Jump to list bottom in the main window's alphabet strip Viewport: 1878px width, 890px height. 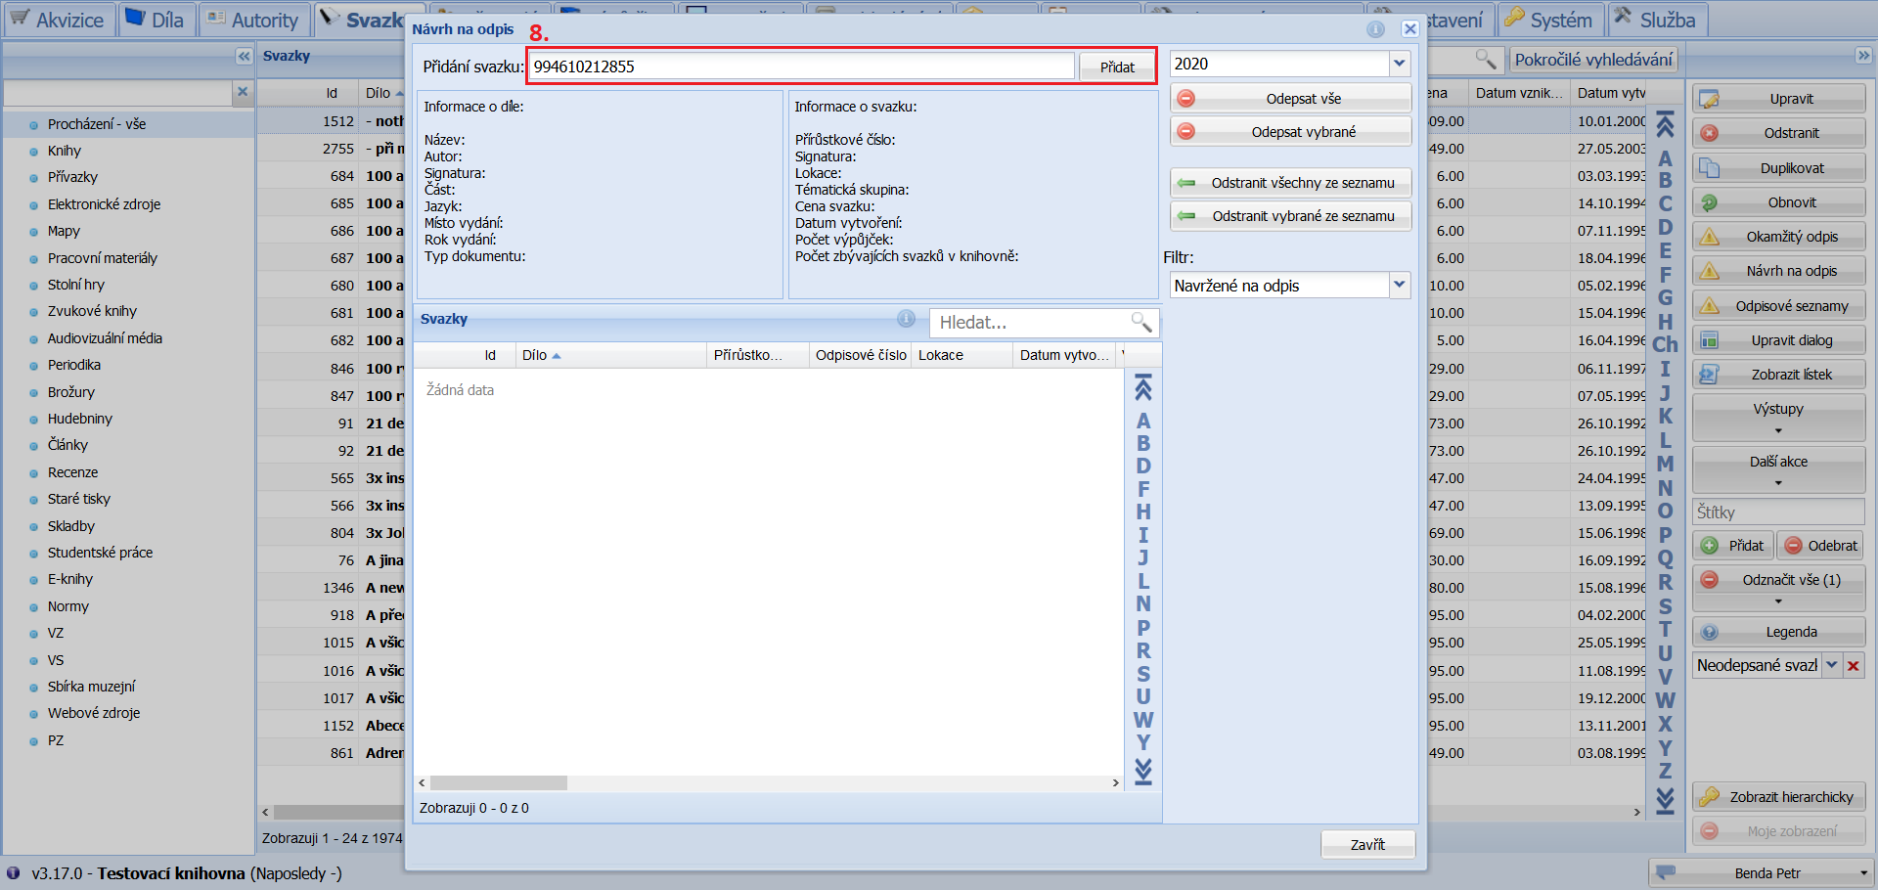click(x=1665, y=801)
